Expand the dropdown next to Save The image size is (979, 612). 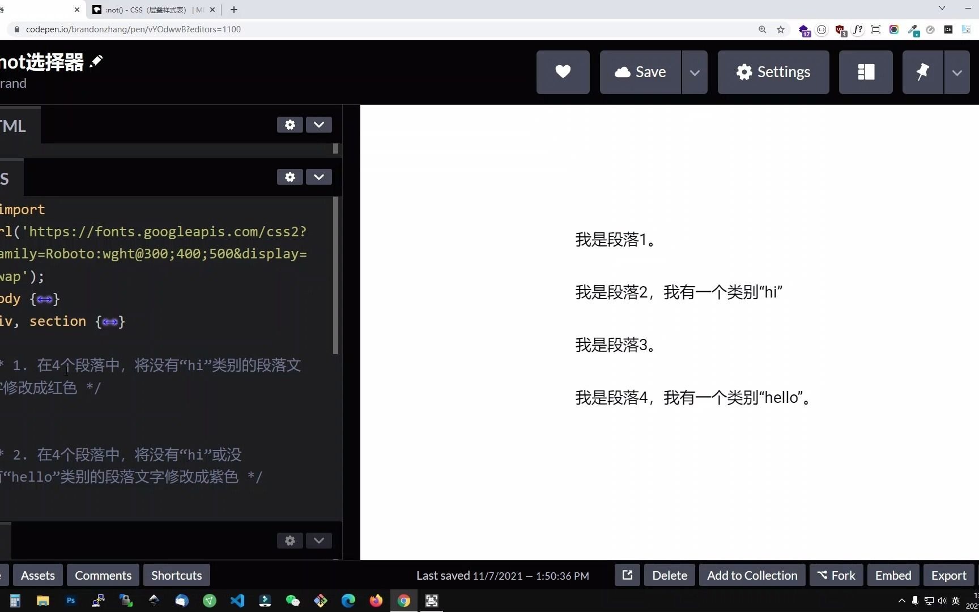(695, 72)
